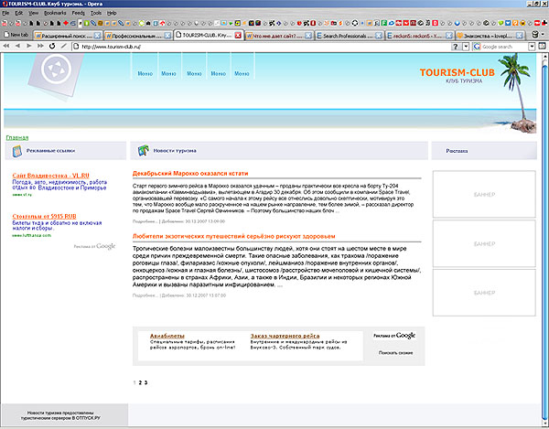The width and height of the screenshot is (549, 429).
Task: Open the Feeds menu
Action: (x=79, y=13)
